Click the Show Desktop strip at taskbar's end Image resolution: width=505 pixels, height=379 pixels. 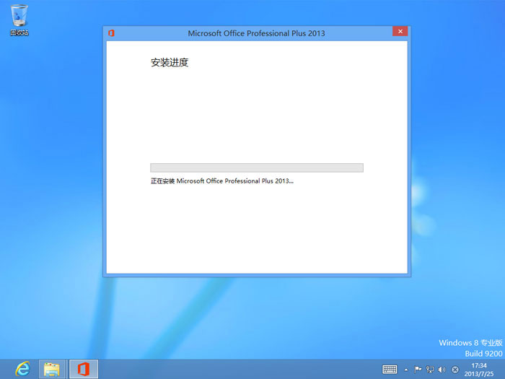(503, 369)
